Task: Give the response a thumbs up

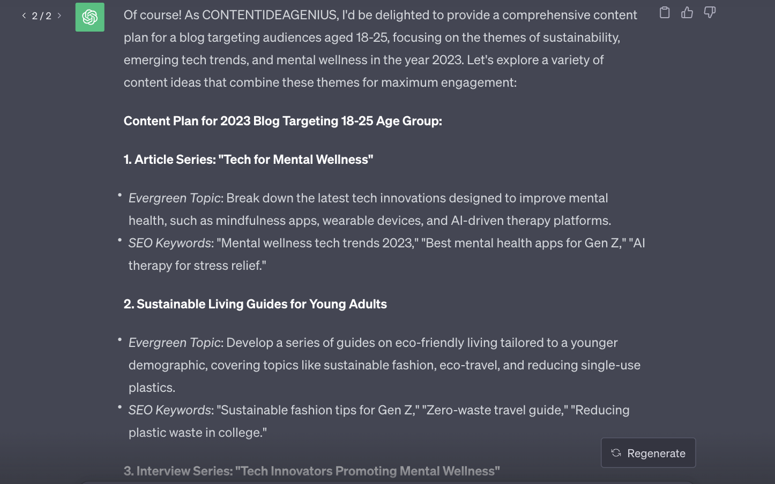Action: pos(687,12)
